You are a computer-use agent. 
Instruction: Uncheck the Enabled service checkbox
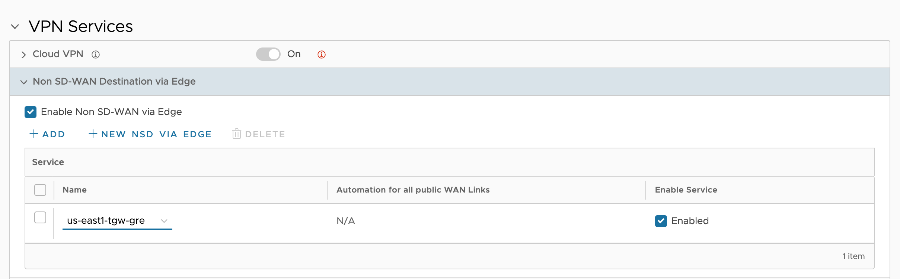[661, 221]
